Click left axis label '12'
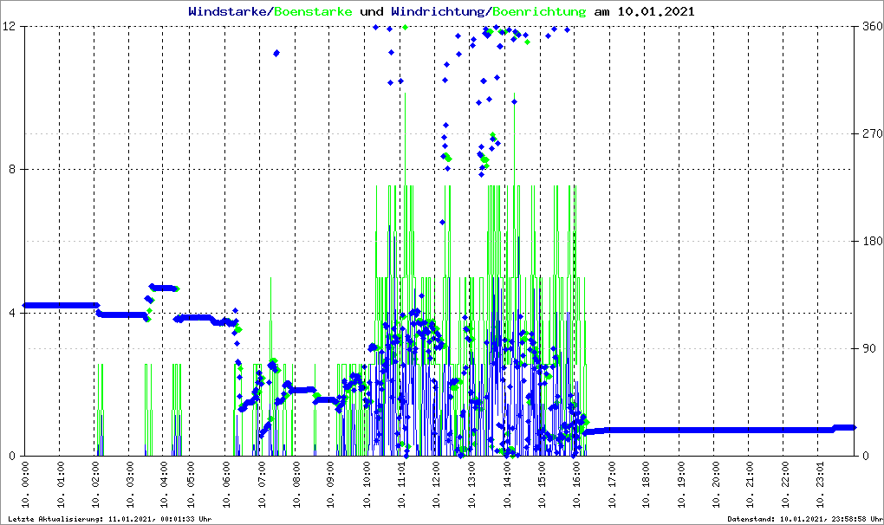This screenshot has height=525, width=884. (9, 27)
